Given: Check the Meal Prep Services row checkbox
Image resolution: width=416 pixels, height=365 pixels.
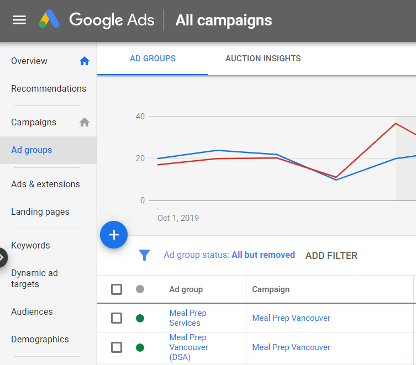Looking at the screenshot, I should (117, 318).
